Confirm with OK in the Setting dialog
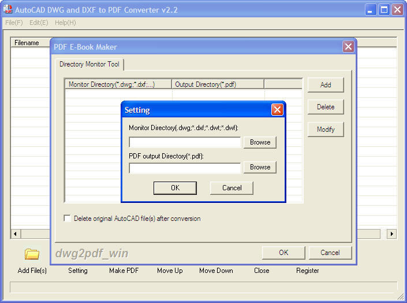The width and height of the screenshot is (407, 303). click(175, 188)
